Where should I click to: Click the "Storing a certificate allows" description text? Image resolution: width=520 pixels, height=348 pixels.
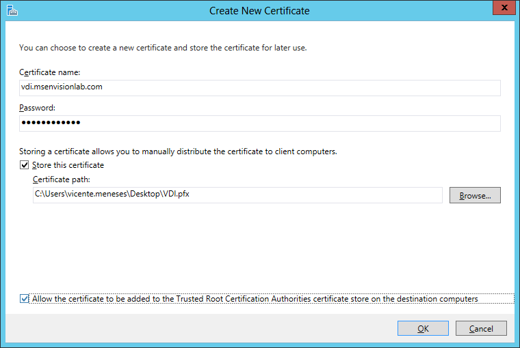coord(178,151)
